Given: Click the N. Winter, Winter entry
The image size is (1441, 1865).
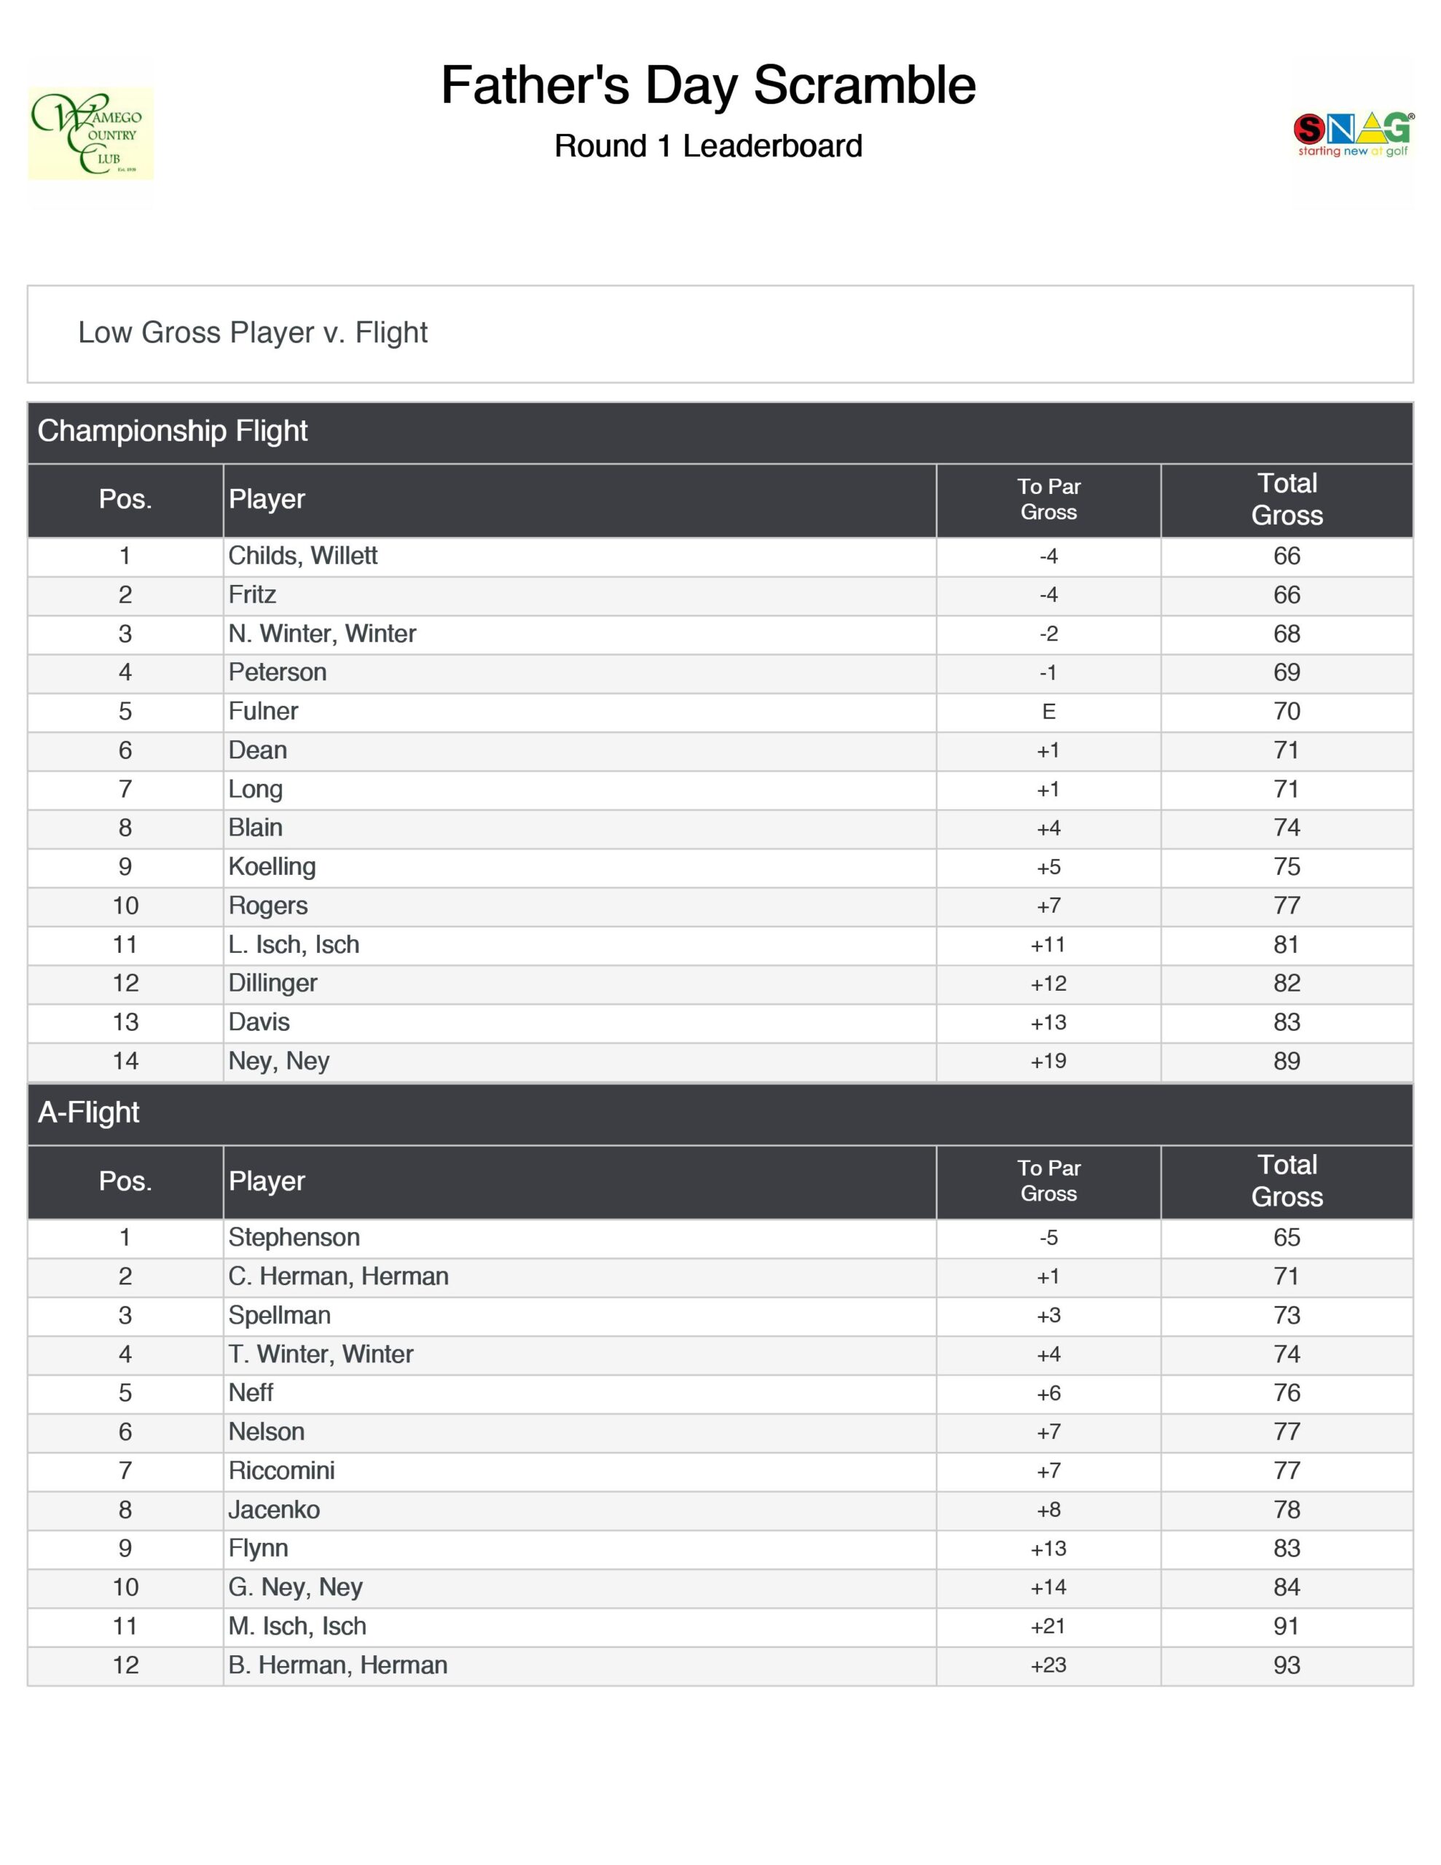Looking at the screenshot, I should (x=322, y=634).
